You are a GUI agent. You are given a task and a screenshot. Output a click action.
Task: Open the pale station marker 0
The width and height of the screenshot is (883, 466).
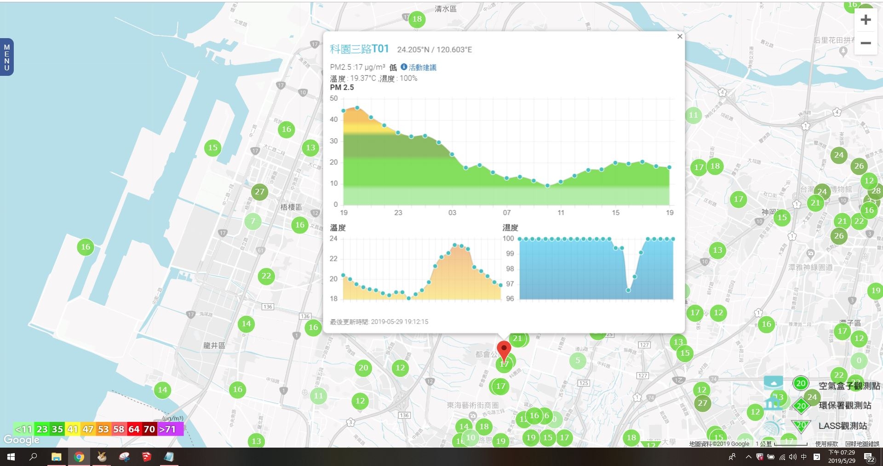(x=859, y=360)
